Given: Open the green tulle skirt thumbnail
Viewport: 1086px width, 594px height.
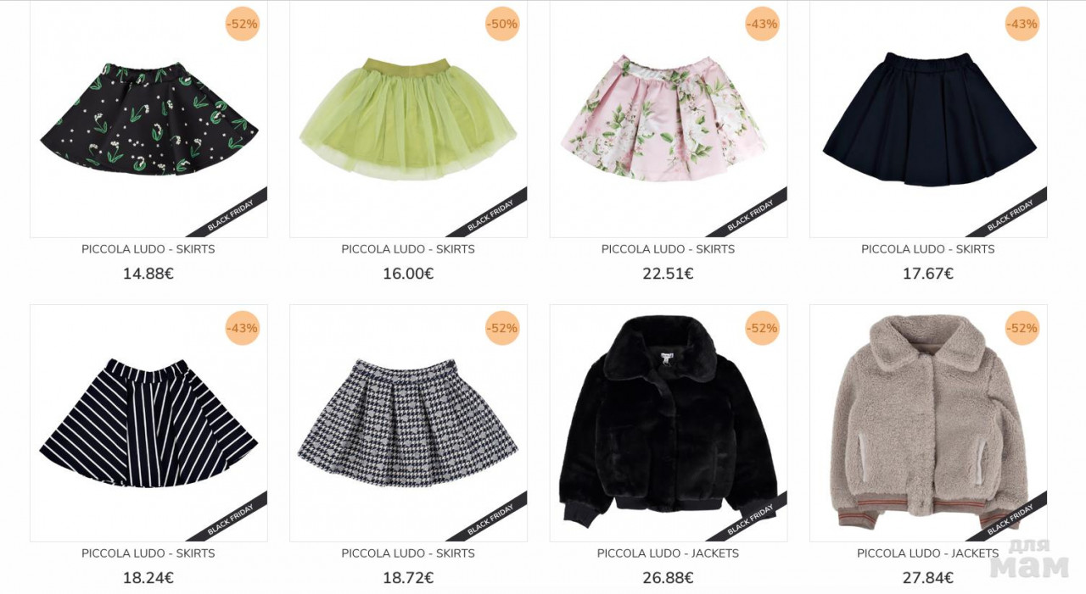Looking at the screenshot, I should pyautogui.click(x=408, y=119).
